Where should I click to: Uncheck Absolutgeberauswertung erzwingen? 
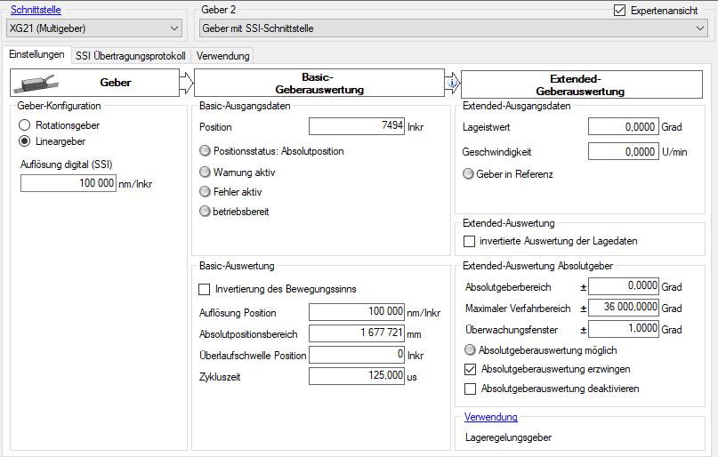[x=471, y=369]
